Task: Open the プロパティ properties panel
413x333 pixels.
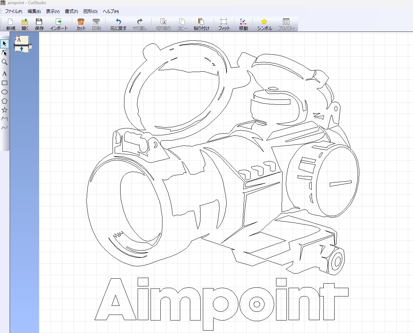Action: (x=286, y=24)
